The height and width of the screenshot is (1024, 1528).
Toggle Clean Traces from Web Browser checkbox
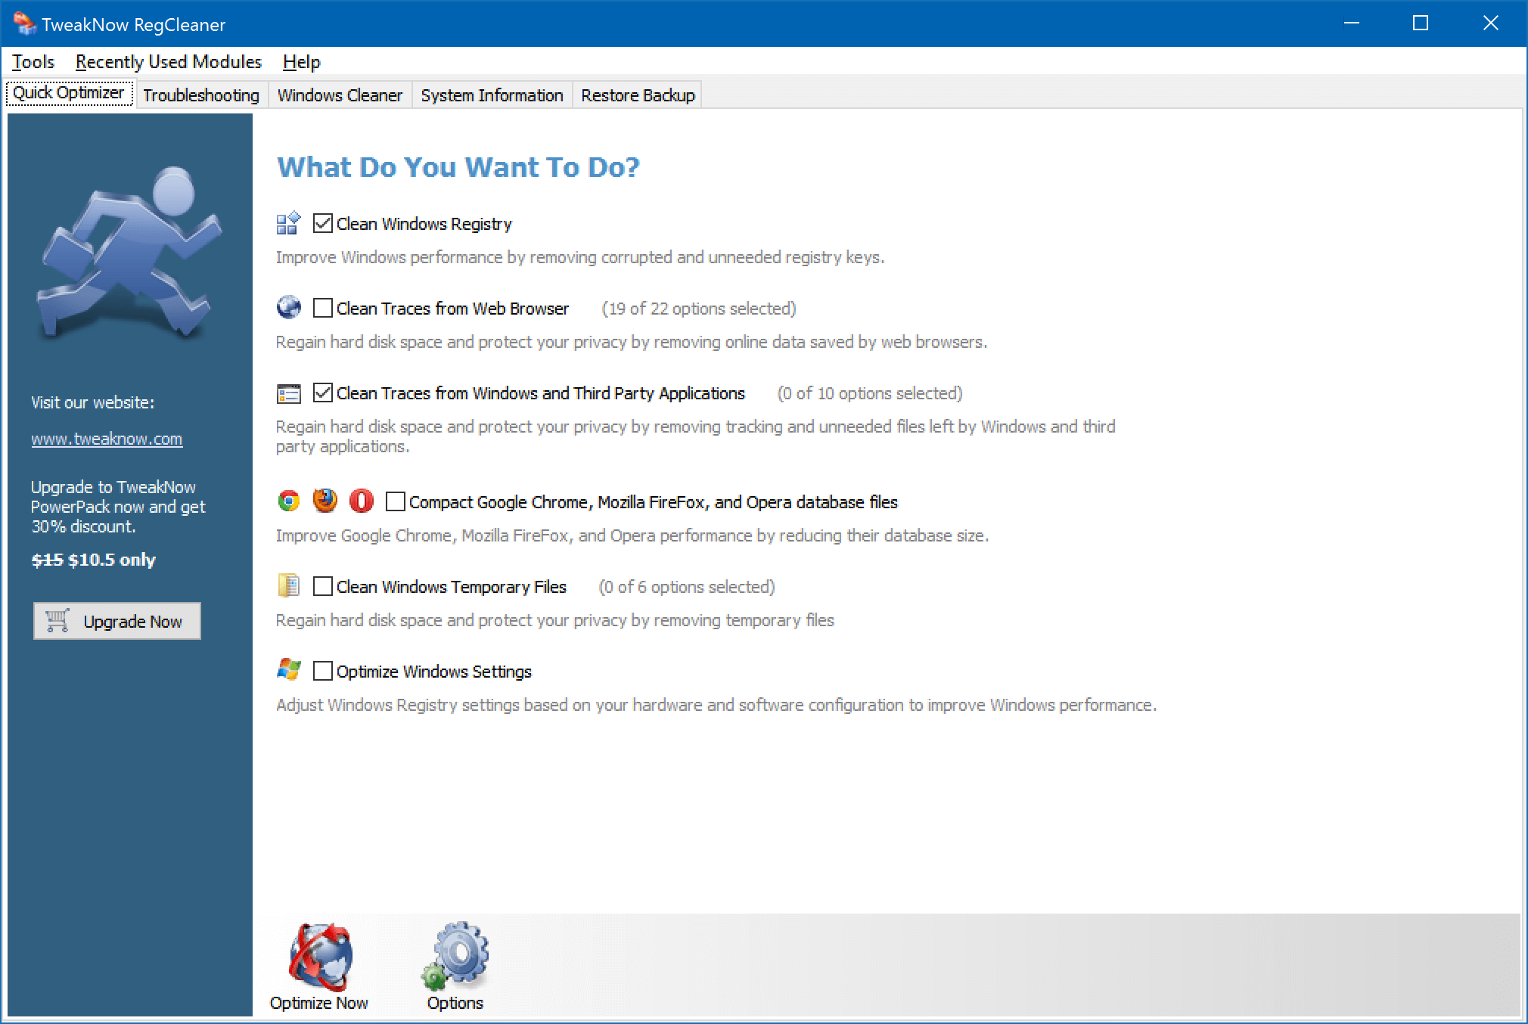click(324, 309)
